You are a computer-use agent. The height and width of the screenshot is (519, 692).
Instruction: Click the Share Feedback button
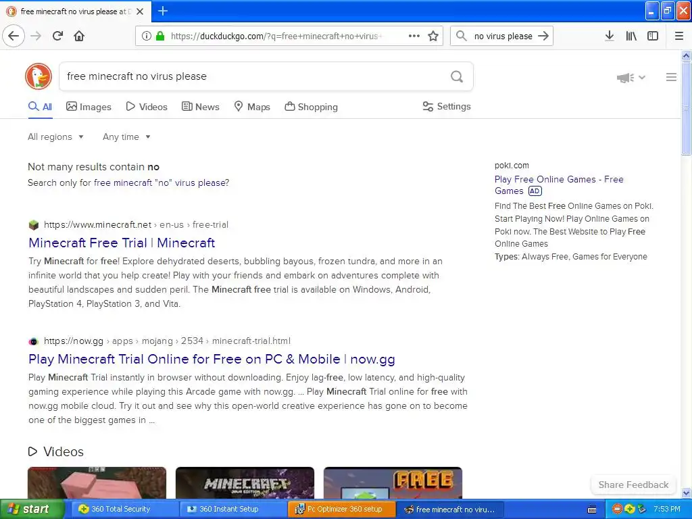(x=633, y=485)
